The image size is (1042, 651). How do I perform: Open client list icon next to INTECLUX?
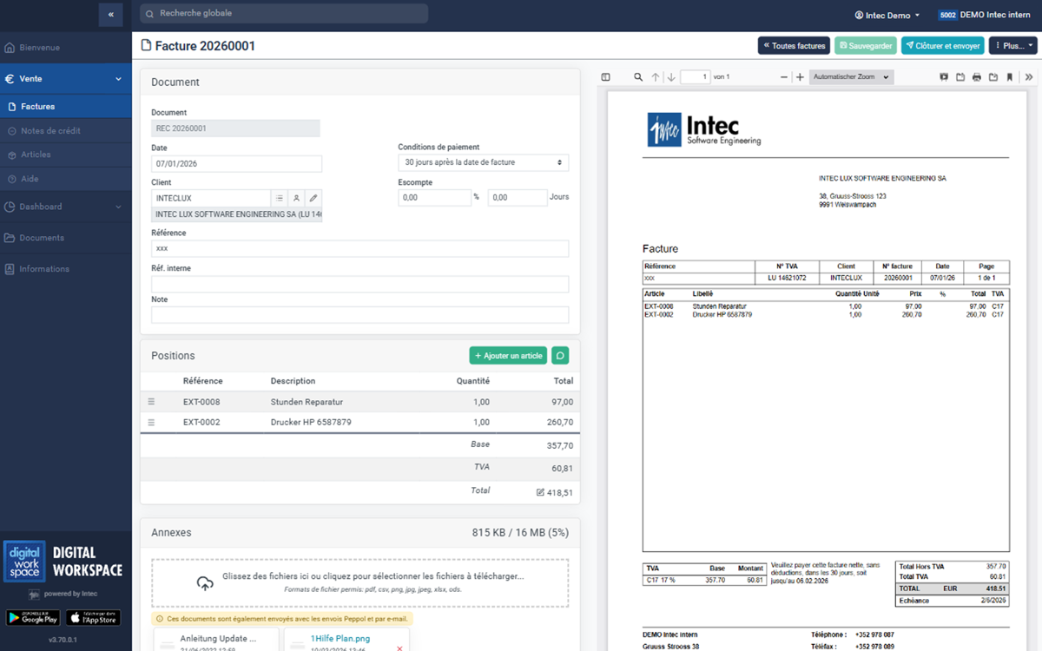click(279, 198)
